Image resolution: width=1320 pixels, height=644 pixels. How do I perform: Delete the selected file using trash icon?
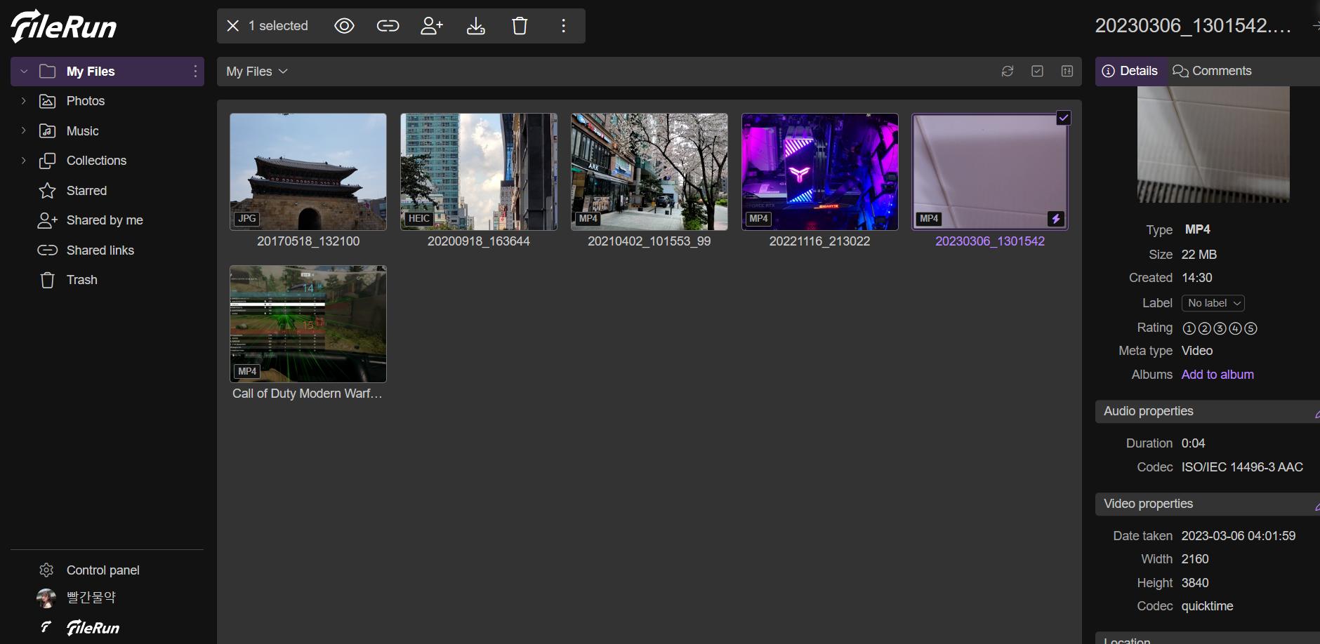[x=520, y=26]
